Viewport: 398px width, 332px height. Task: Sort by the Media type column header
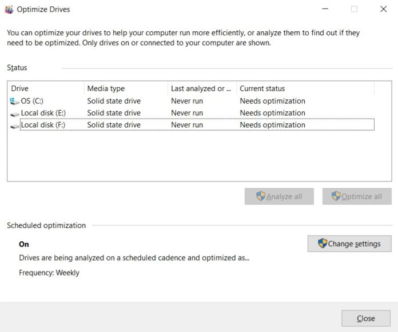(125, 88)
